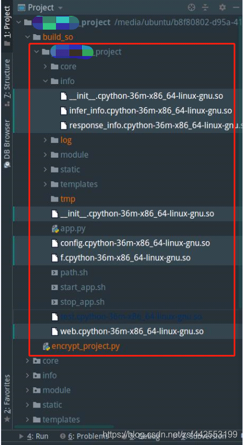Screen dimensions: 243x445
Task: Collapse the info folder under build_so
Action: [46, 81]
